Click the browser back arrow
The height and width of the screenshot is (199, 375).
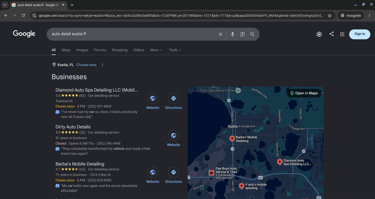6,16
